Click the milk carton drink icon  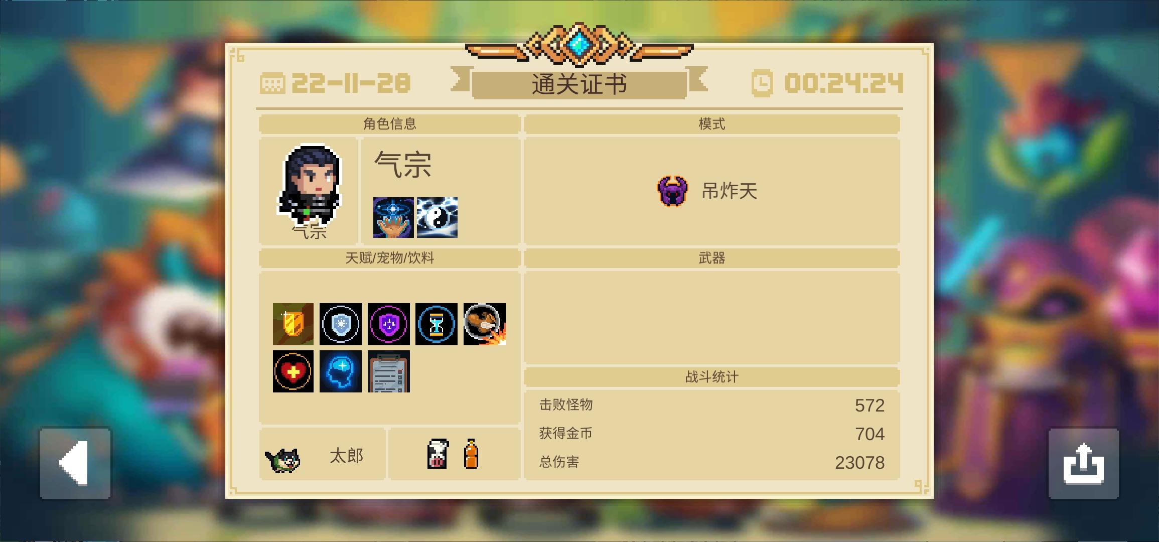[438, 454]
